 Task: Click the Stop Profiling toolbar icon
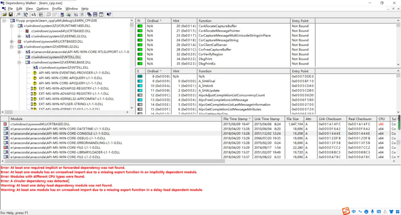[x=82, y=14]
